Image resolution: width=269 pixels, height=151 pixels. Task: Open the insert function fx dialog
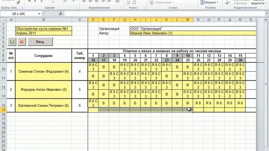pos(61,14)
